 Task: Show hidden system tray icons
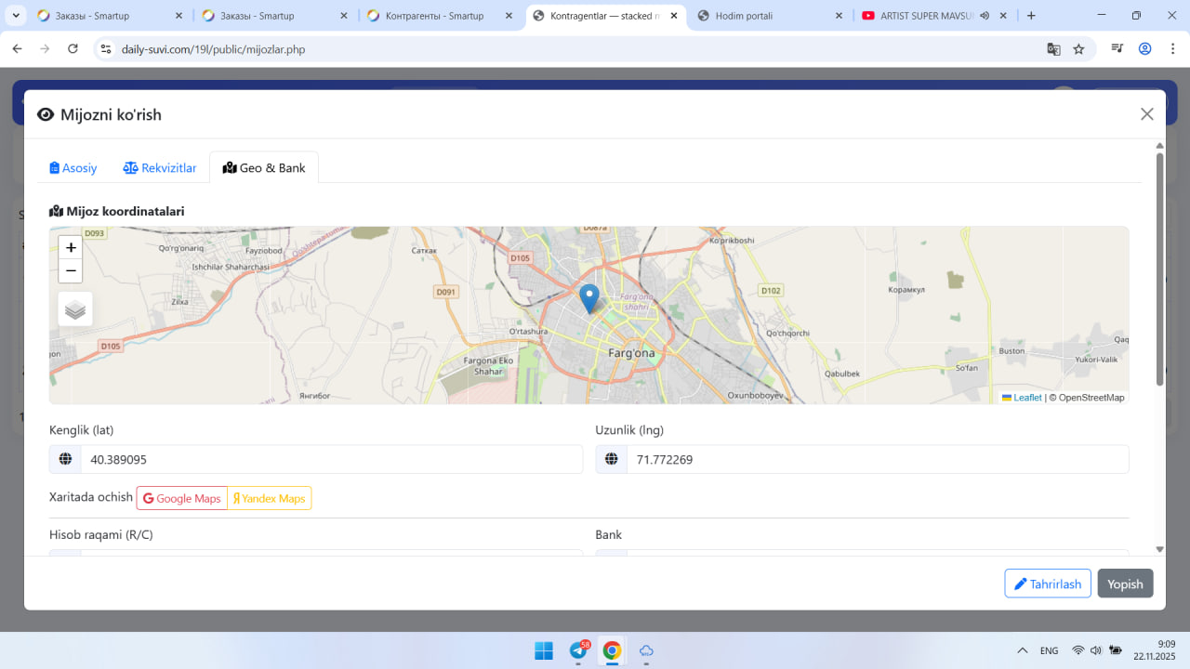click(1023, 650)
